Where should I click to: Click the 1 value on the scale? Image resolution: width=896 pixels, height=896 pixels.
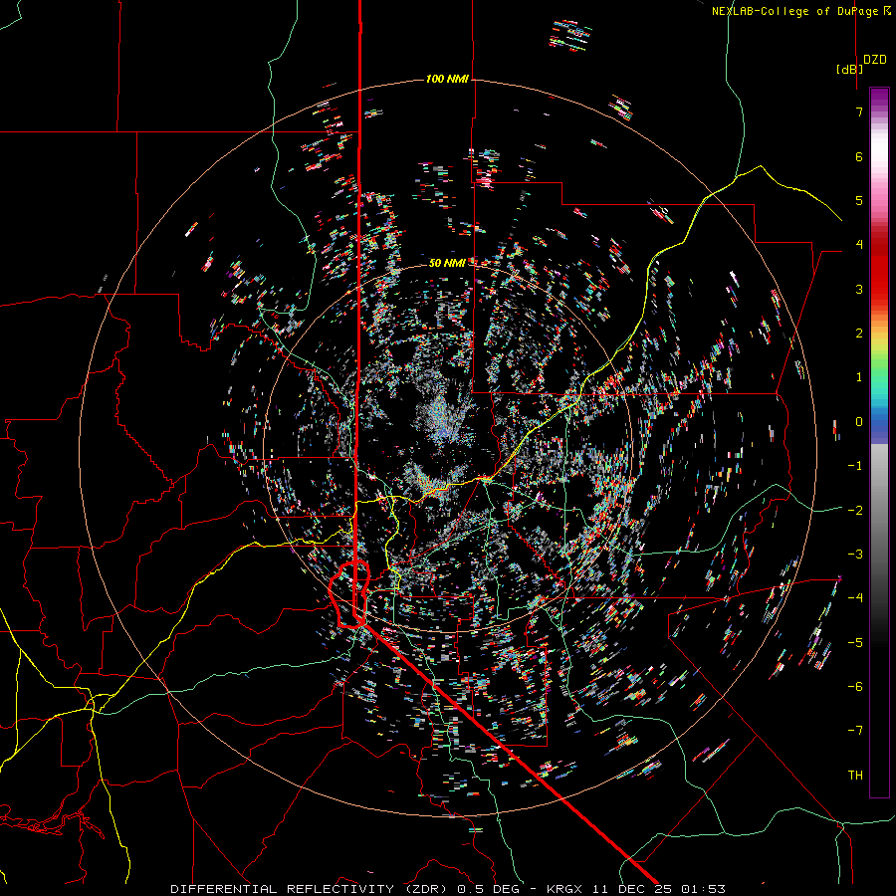pos(859,377)
